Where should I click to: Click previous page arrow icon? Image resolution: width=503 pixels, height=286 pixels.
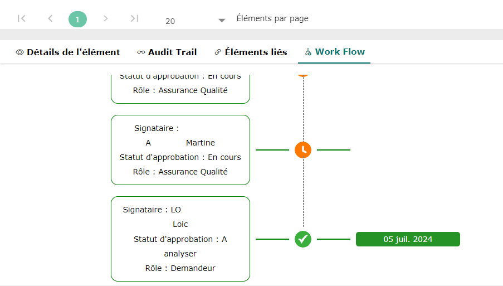click(50, 18)
